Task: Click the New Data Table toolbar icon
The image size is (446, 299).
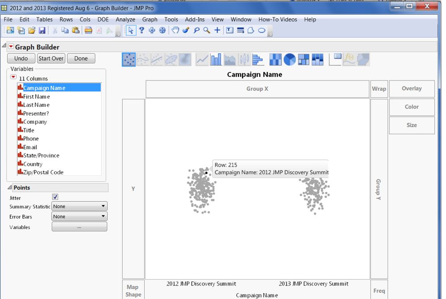Action: point(10,30)
